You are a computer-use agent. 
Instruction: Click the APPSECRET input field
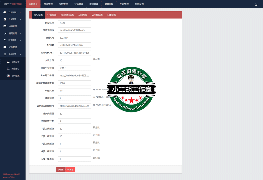point(74,53)
